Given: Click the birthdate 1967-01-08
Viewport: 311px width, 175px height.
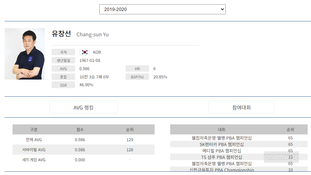Looking at the screenshot, I should 90,60.
